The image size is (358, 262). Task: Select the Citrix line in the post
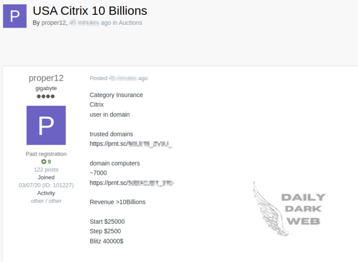click(x=96, y=105)
